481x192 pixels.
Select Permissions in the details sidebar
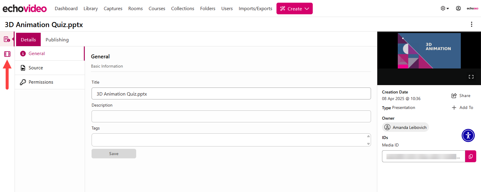[x=41, y=82]
